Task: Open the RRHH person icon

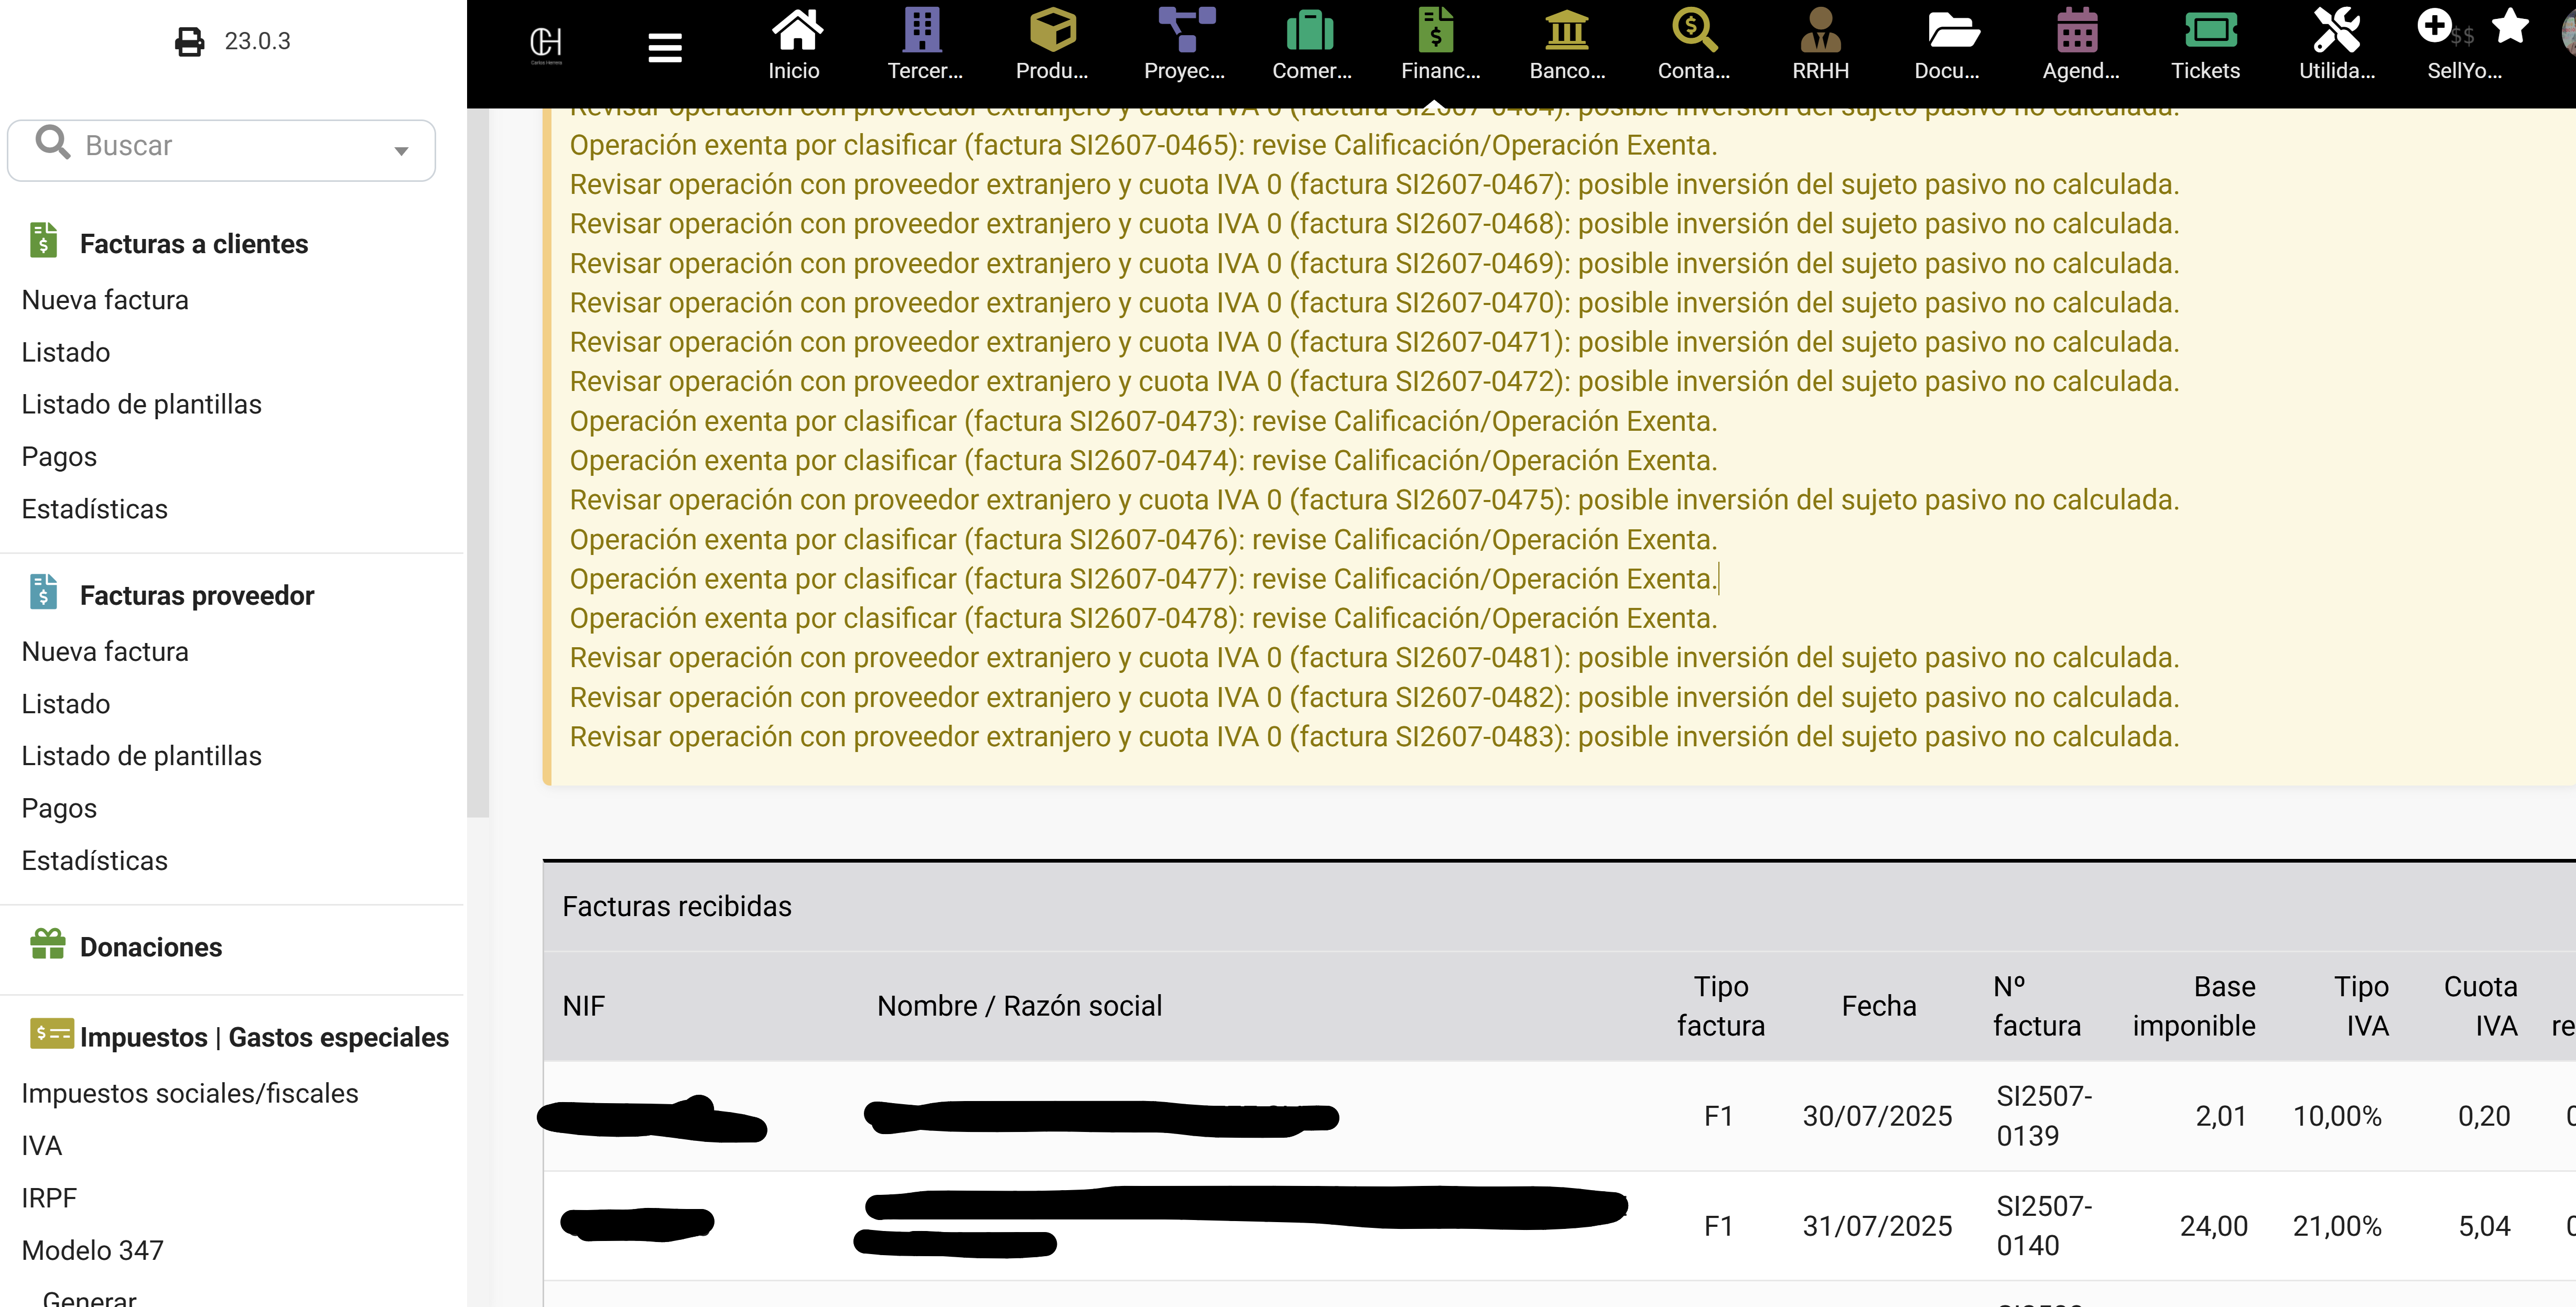Action: coord(1821,30)
